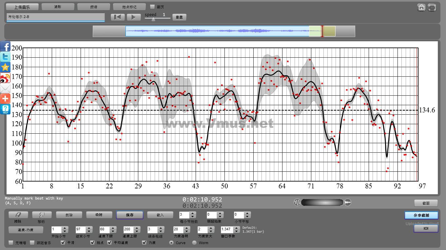Click the speed slider handle
Image resolution: width=446 pixels, height=250 pixels.
pos(153,19)
